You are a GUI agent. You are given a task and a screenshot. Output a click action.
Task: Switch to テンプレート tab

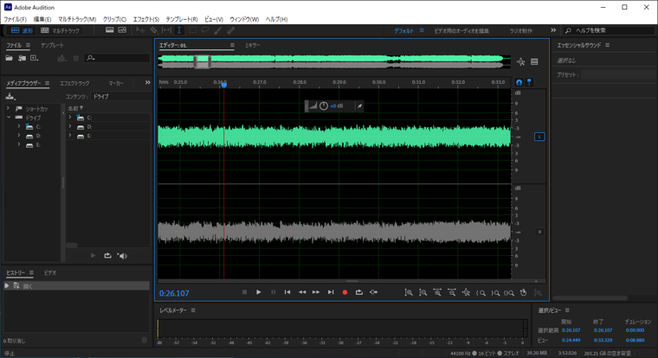pyautogui.click(x=52, y=45)
